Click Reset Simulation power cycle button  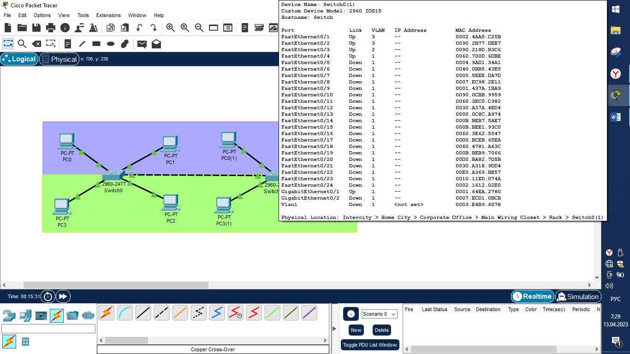[48, 296]
